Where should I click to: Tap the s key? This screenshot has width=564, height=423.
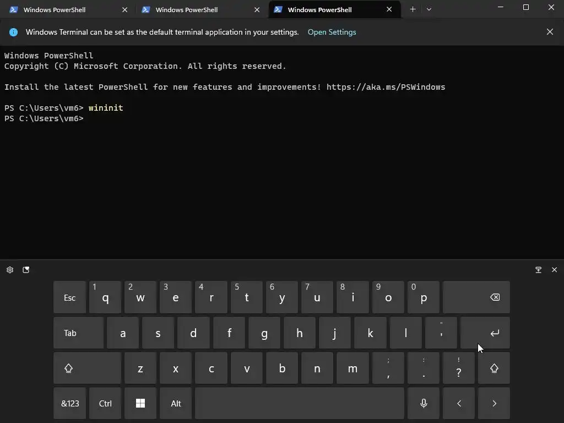pyautogui.click(x=158, y=333)
